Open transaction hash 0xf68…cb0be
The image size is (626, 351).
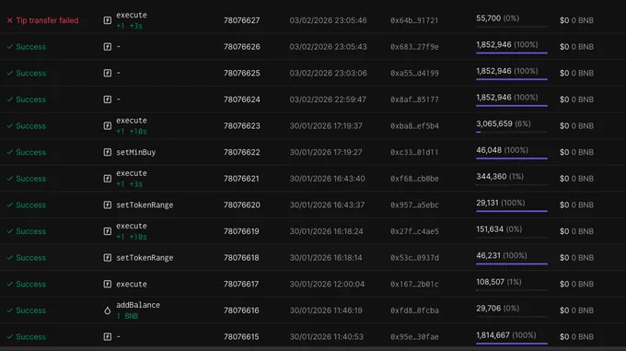[x=414, y=179]
